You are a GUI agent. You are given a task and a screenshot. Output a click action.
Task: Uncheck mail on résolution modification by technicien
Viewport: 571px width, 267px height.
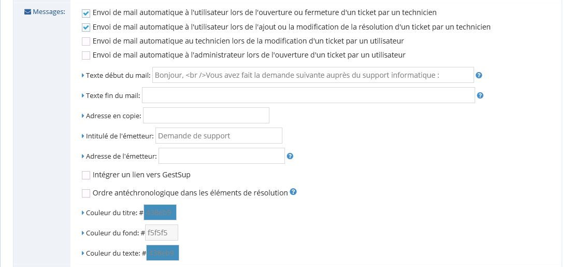click(x=86, y=27)
